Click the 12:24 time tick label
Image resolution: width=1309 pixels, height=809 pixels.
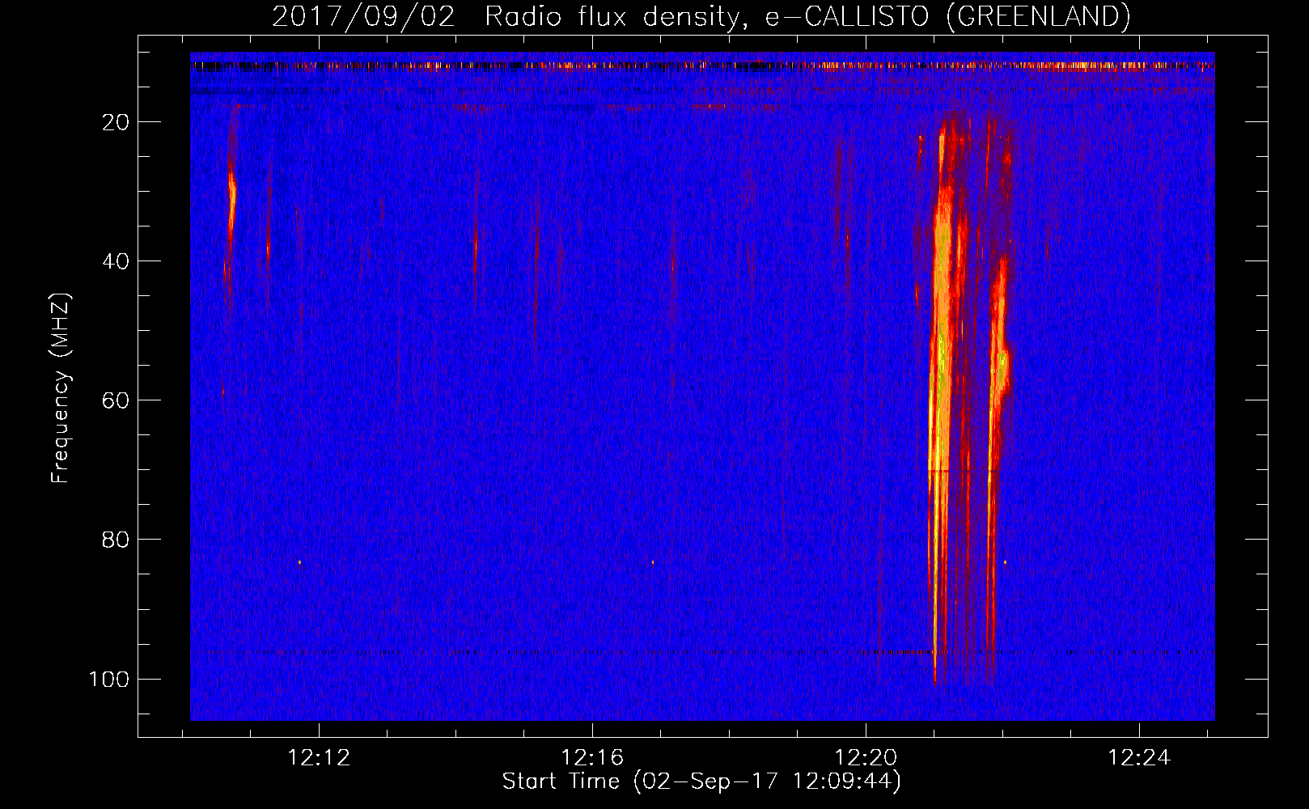(1139, 758)
